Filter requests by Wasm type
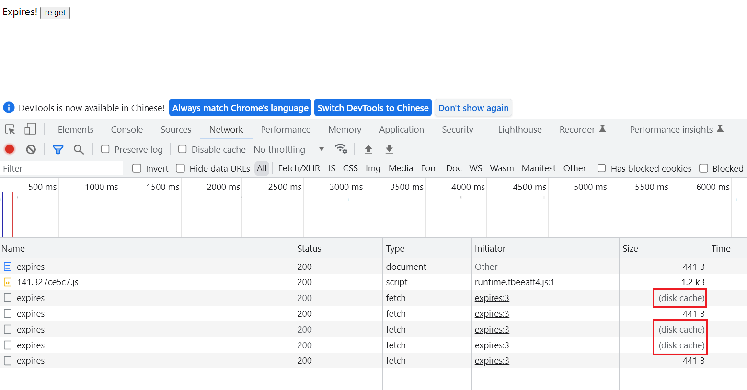Screen dimensions: 747x390 coord(502,168)
